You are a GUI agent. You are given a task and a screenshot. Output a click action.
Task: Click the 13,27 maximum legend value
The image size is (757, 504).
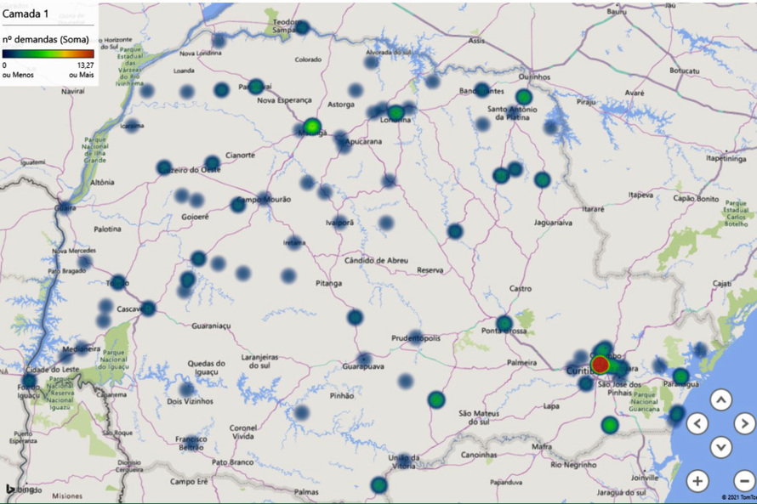point(84,65)
